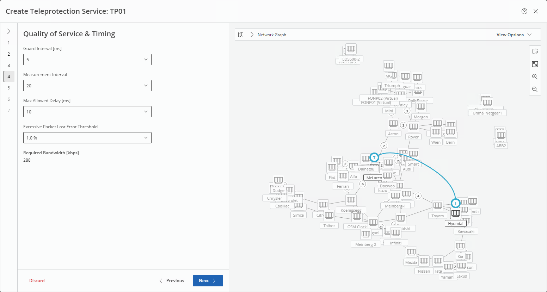Viewport: 547px width, 292px height.
Task: Click the EDS500-2 device node
Action: point(351,49)
